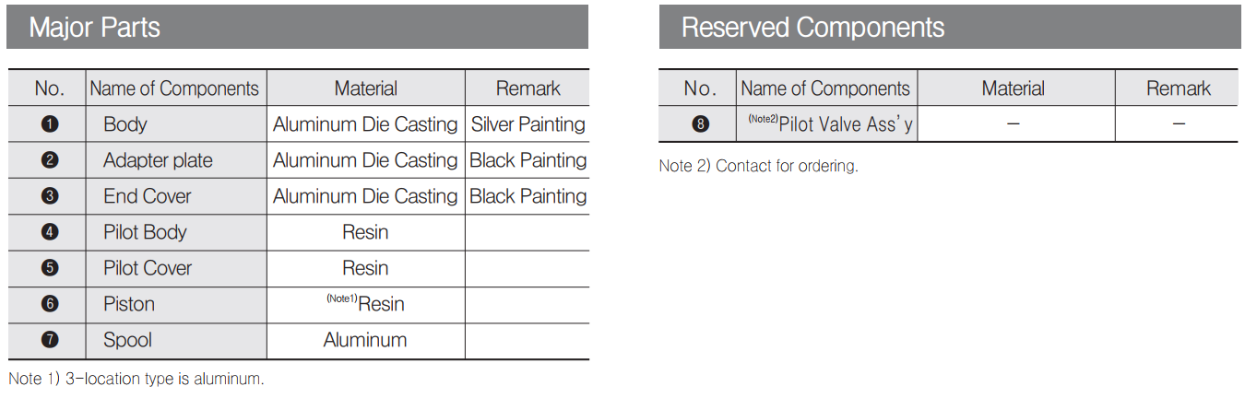Click the Silver Painting remark cell
Viewport: 1245px width, 398px height.
(x=528, y=124)
